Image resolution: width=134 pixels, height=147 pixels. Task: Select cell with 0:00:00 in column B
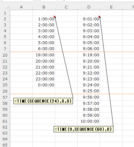click(44, 85)
